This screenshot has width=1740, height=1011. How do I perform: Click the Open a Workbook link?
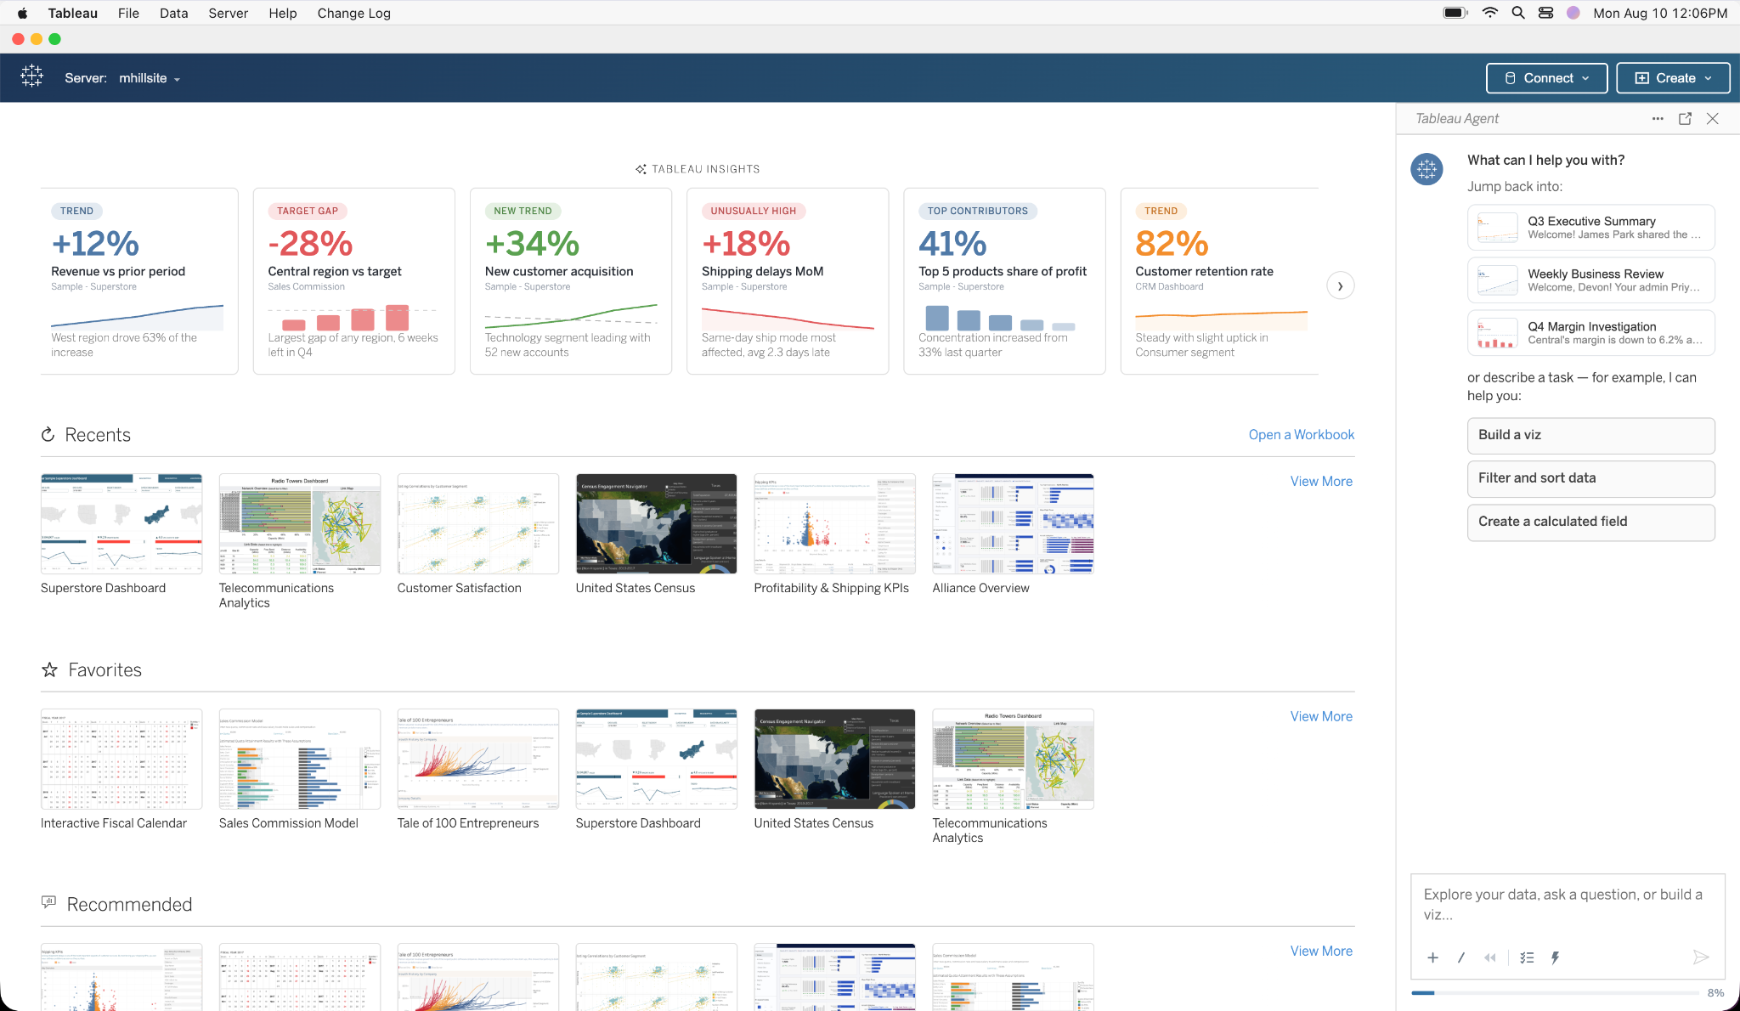(1302, 434)
